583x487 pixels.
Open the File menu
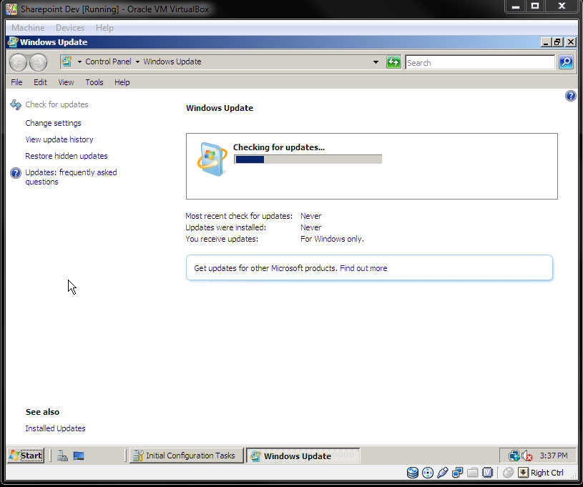point(16,82)
